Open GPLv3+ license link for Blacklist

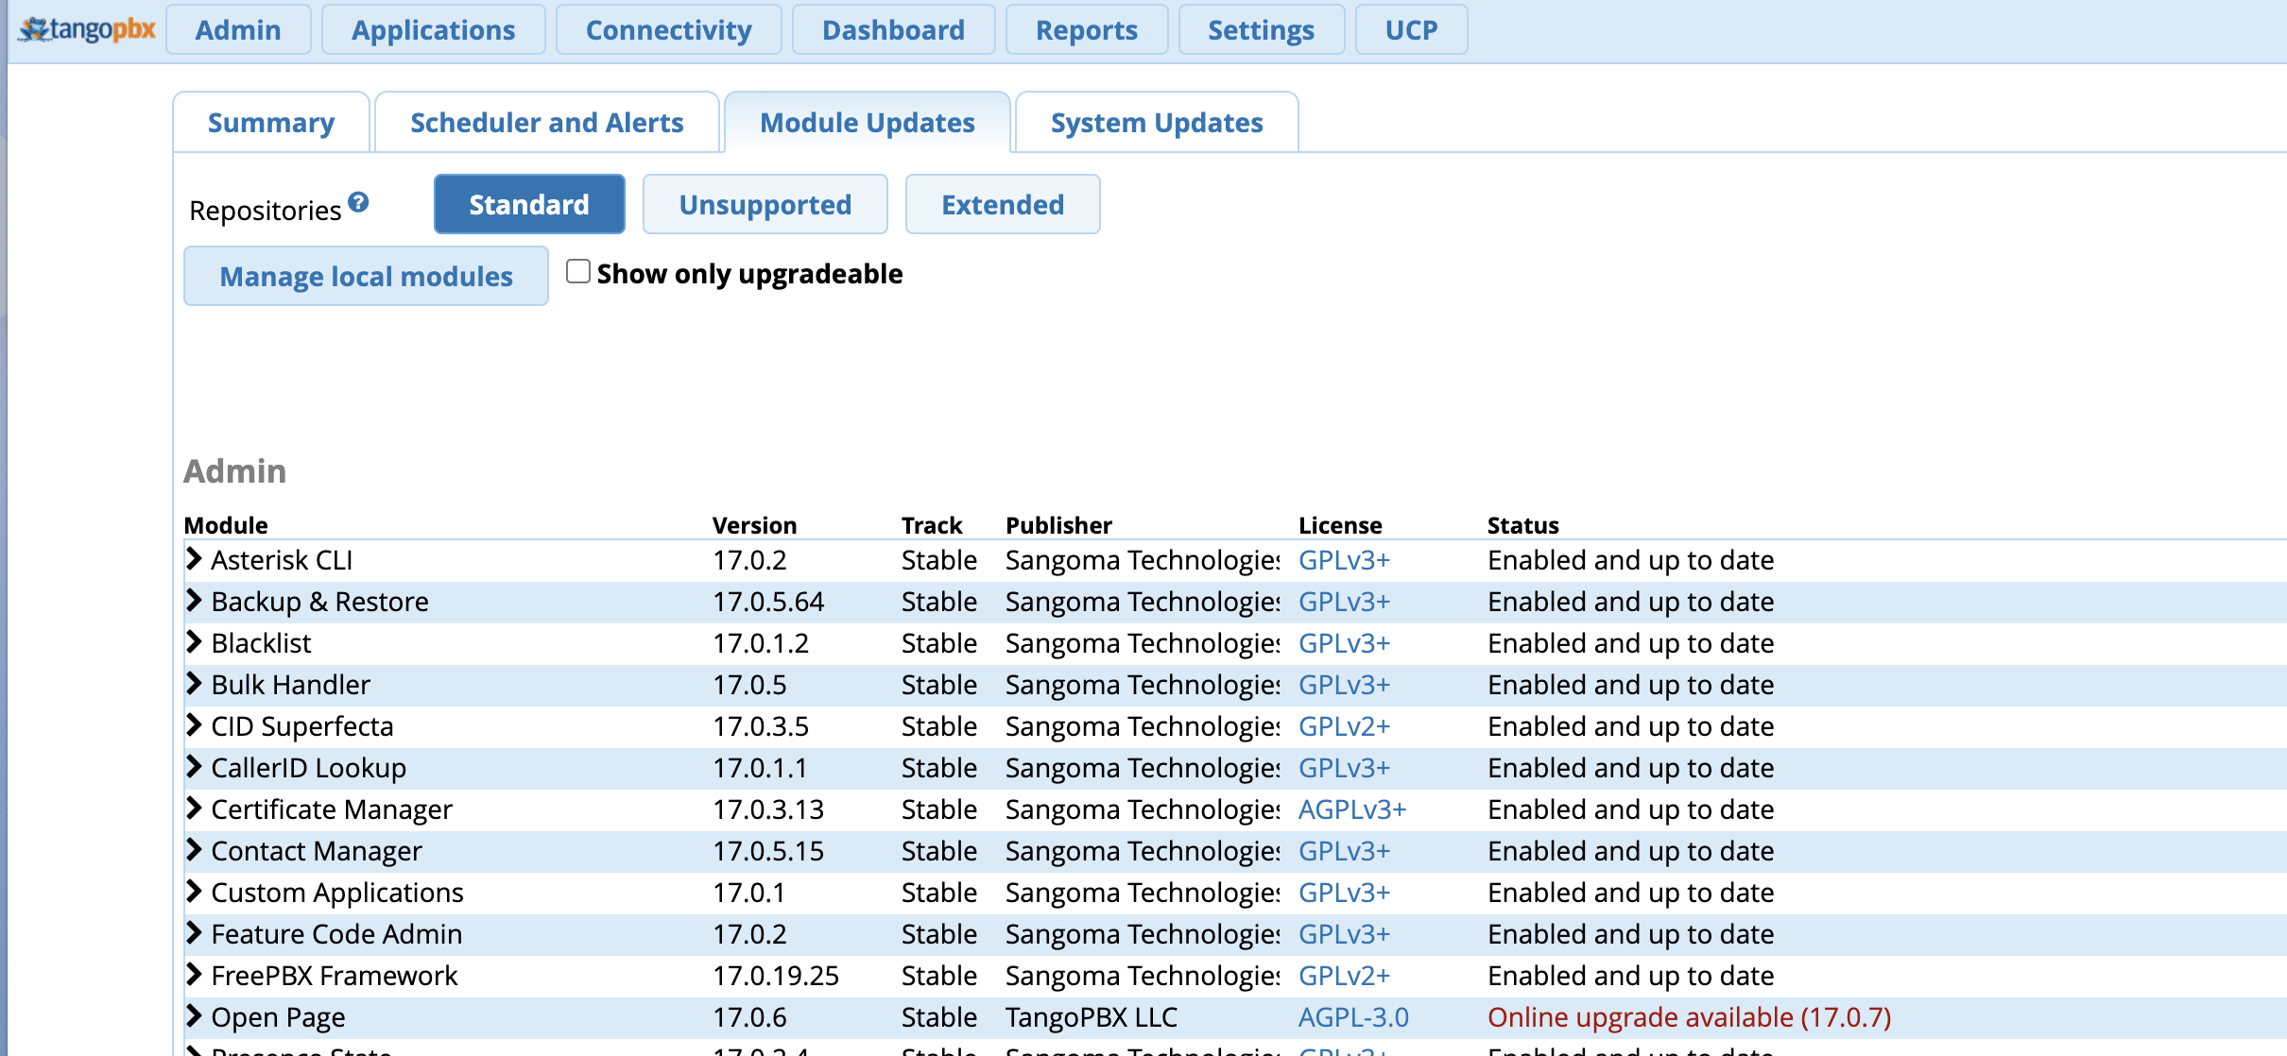pos(1344,643)
